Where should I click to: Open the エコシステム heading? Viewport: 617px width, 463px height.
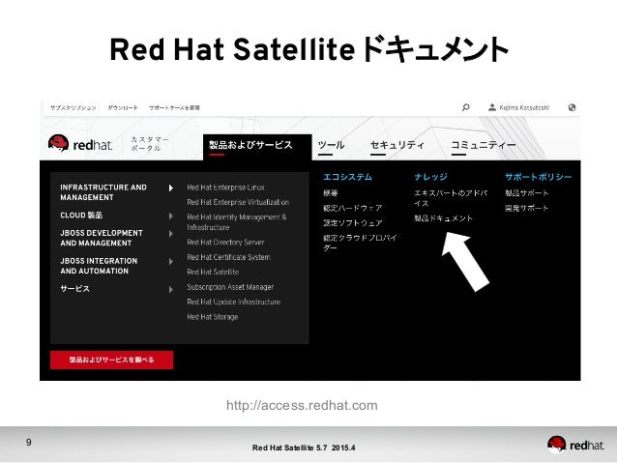point(347,177)
